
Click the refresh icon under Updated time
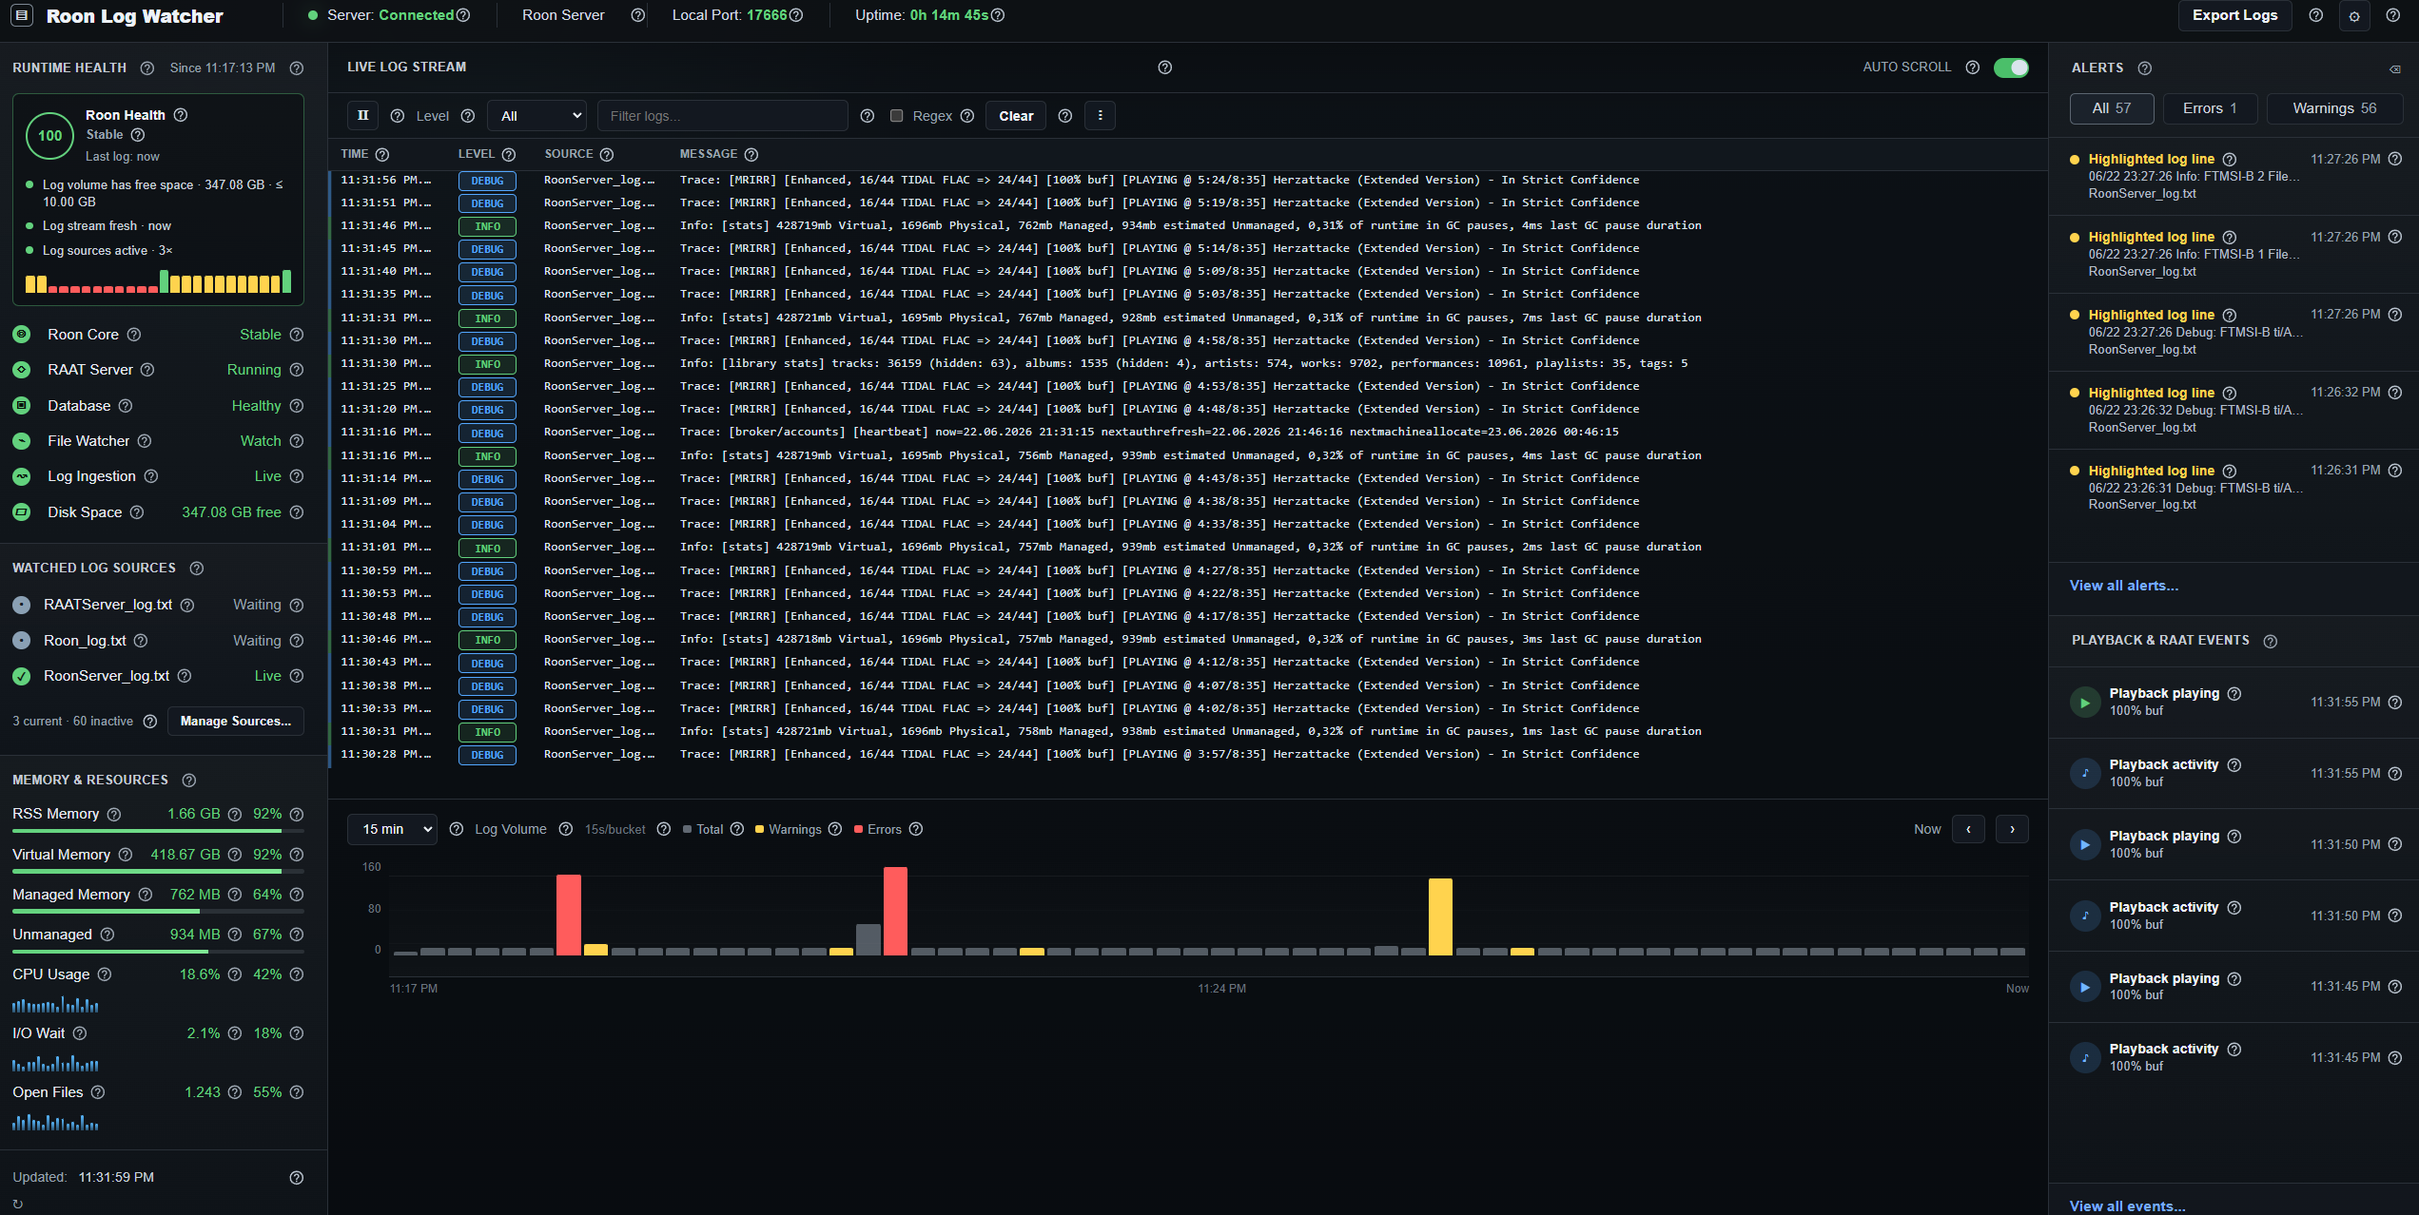[x=17, y=1204]
